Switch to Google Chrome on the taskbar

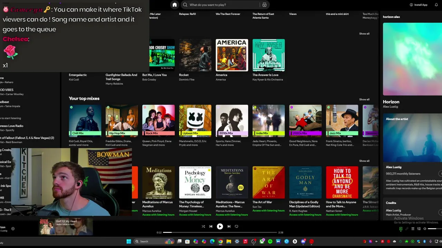click(x=221, y=241)
